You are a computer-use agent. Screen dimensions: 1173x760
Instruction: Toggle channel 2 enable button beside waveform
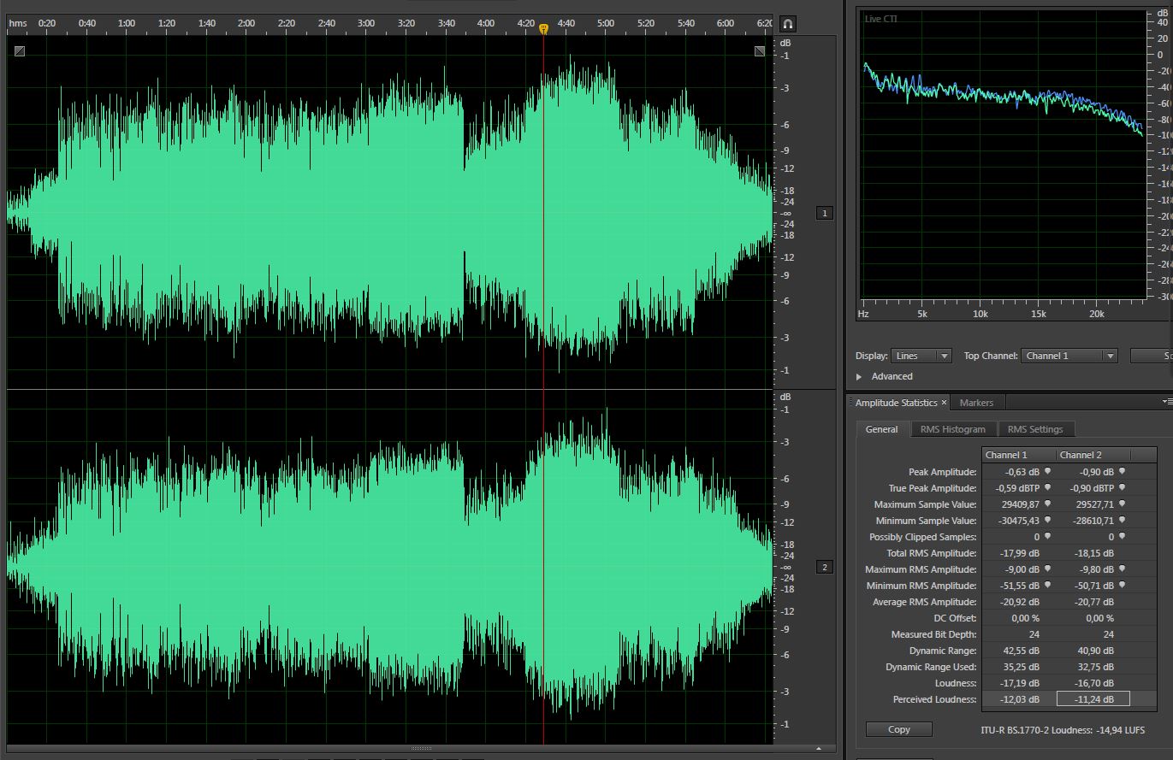pos(825,567)
